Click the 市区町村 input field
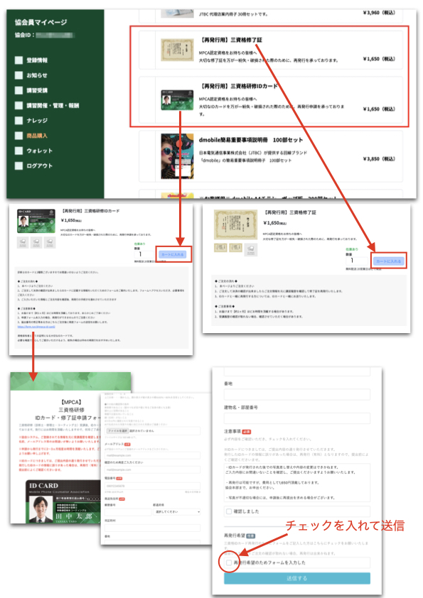This screenshot has width=423, height=598. coord(152,528)
